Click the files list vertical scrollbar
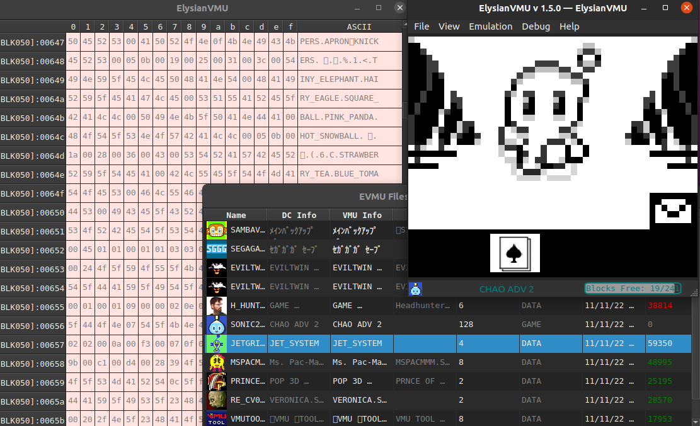 (x=695, y=348)
